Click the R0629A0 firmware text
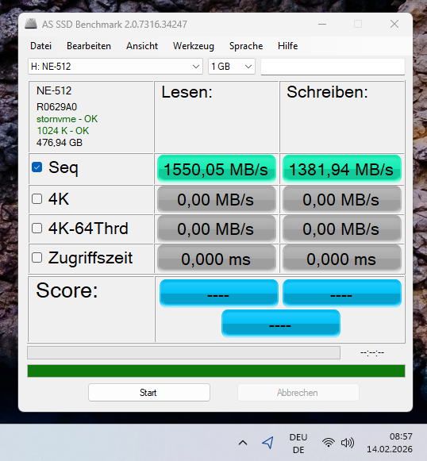Screen dimensions: 427x461 click(x=56, y=107)
